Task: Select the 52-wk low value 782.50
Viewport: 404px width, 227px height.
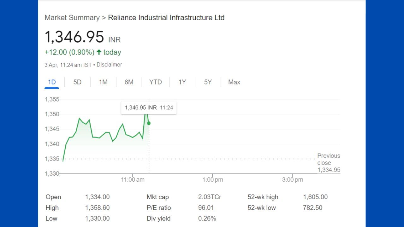Action: (x=313, y=208)
